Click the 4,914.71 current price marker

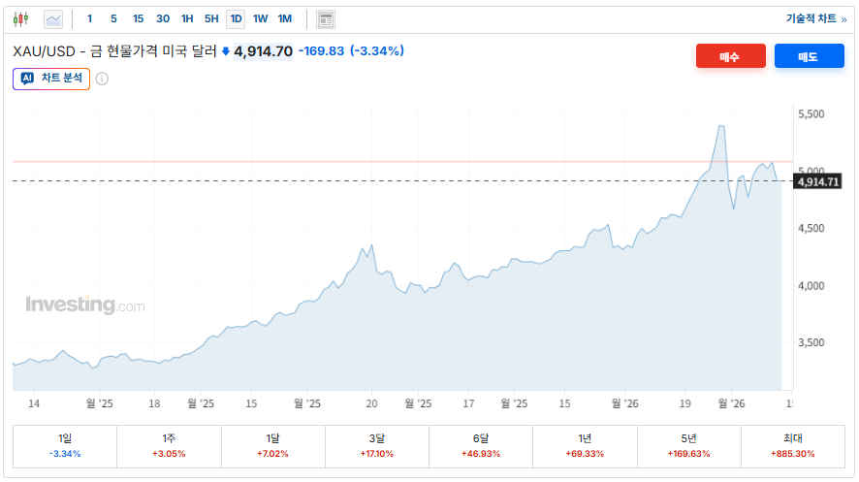click(817, 181)
